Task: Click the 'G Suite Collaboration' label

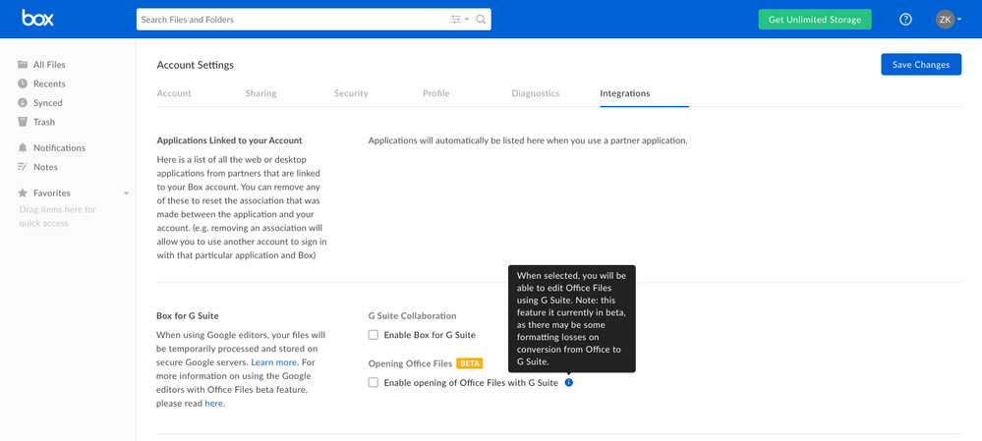Action: point(412,316)
